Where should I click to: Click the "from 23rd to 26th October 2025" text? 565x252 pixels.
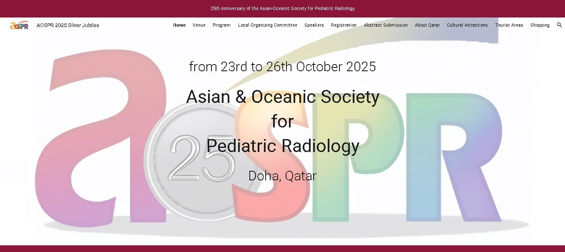pyautogui.click(x=283, y=67)
